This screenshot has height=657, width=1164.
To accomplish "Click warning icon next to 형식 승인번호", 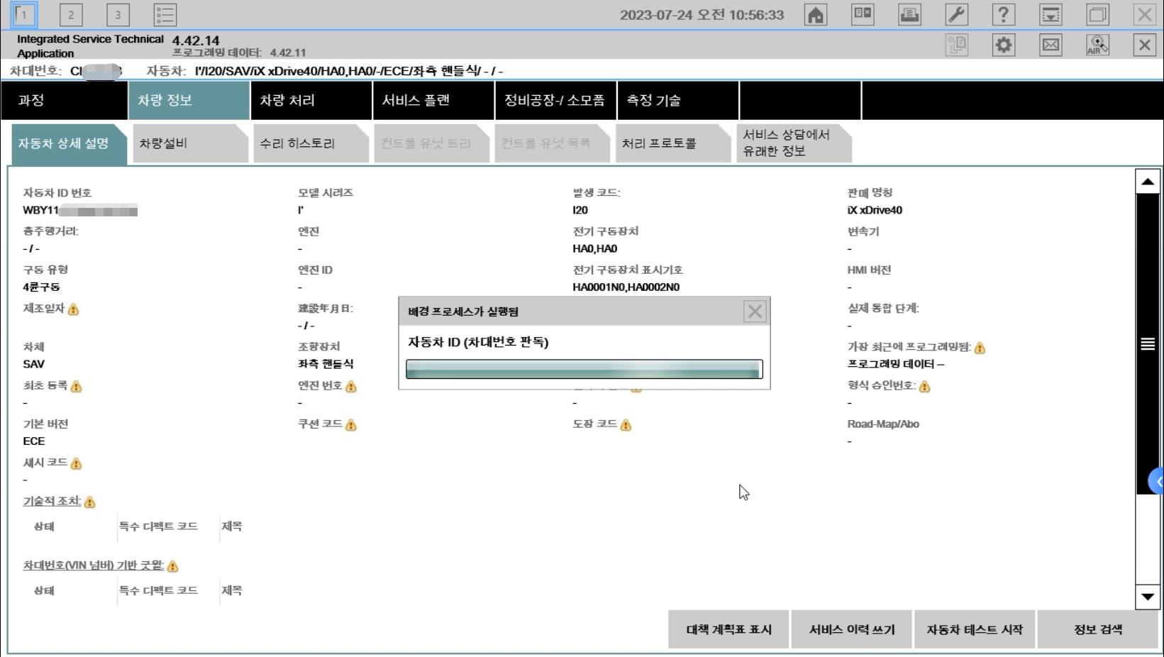I will point(924,387).
